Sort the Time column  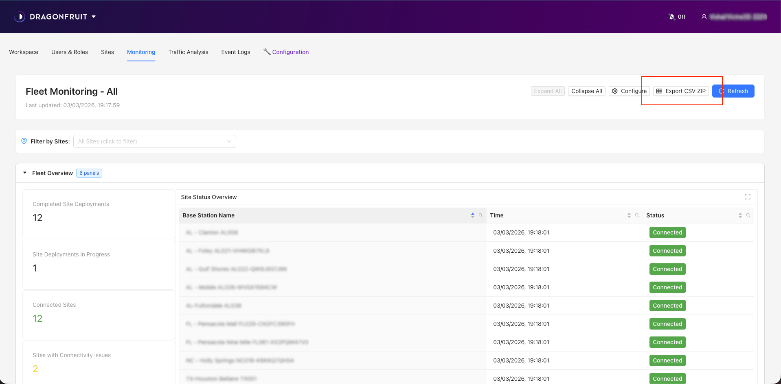click(x=629, y=215)
